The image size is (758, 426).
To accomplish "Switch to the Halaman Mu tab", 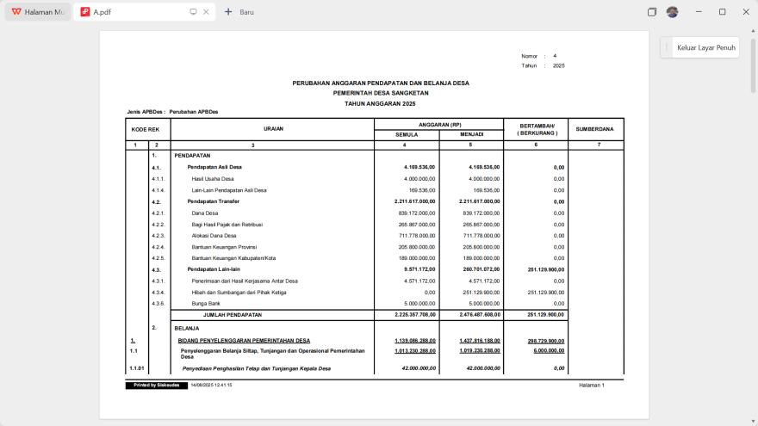I will pos(38,12).
